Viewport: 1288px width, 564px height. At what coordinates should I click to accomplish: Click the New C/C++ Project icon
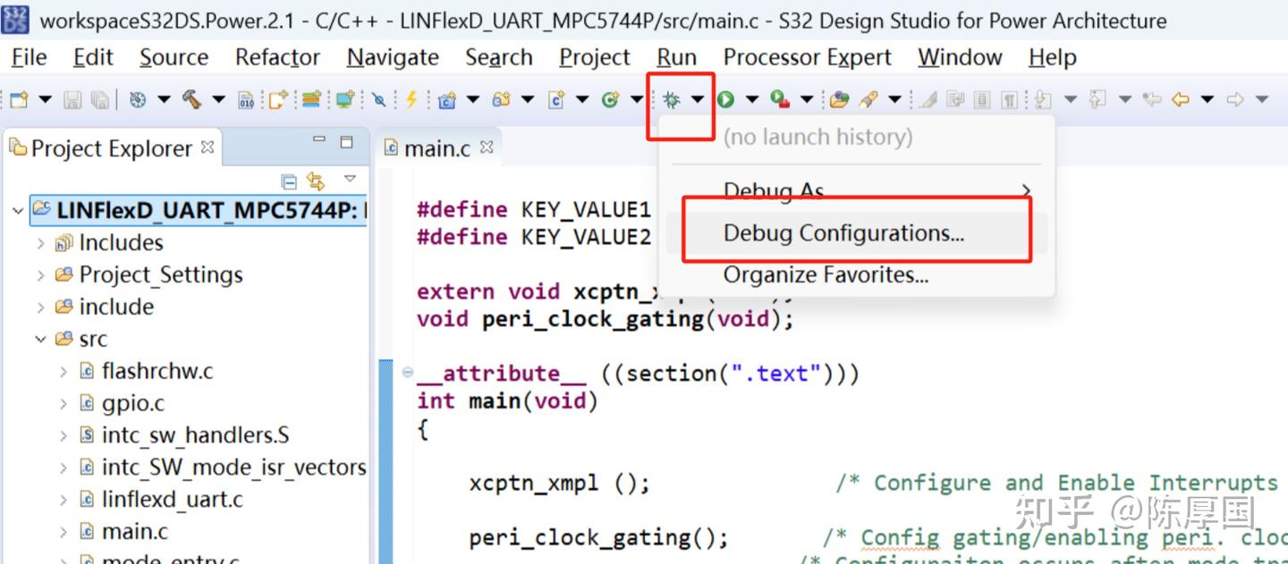[x=447, y=99]
